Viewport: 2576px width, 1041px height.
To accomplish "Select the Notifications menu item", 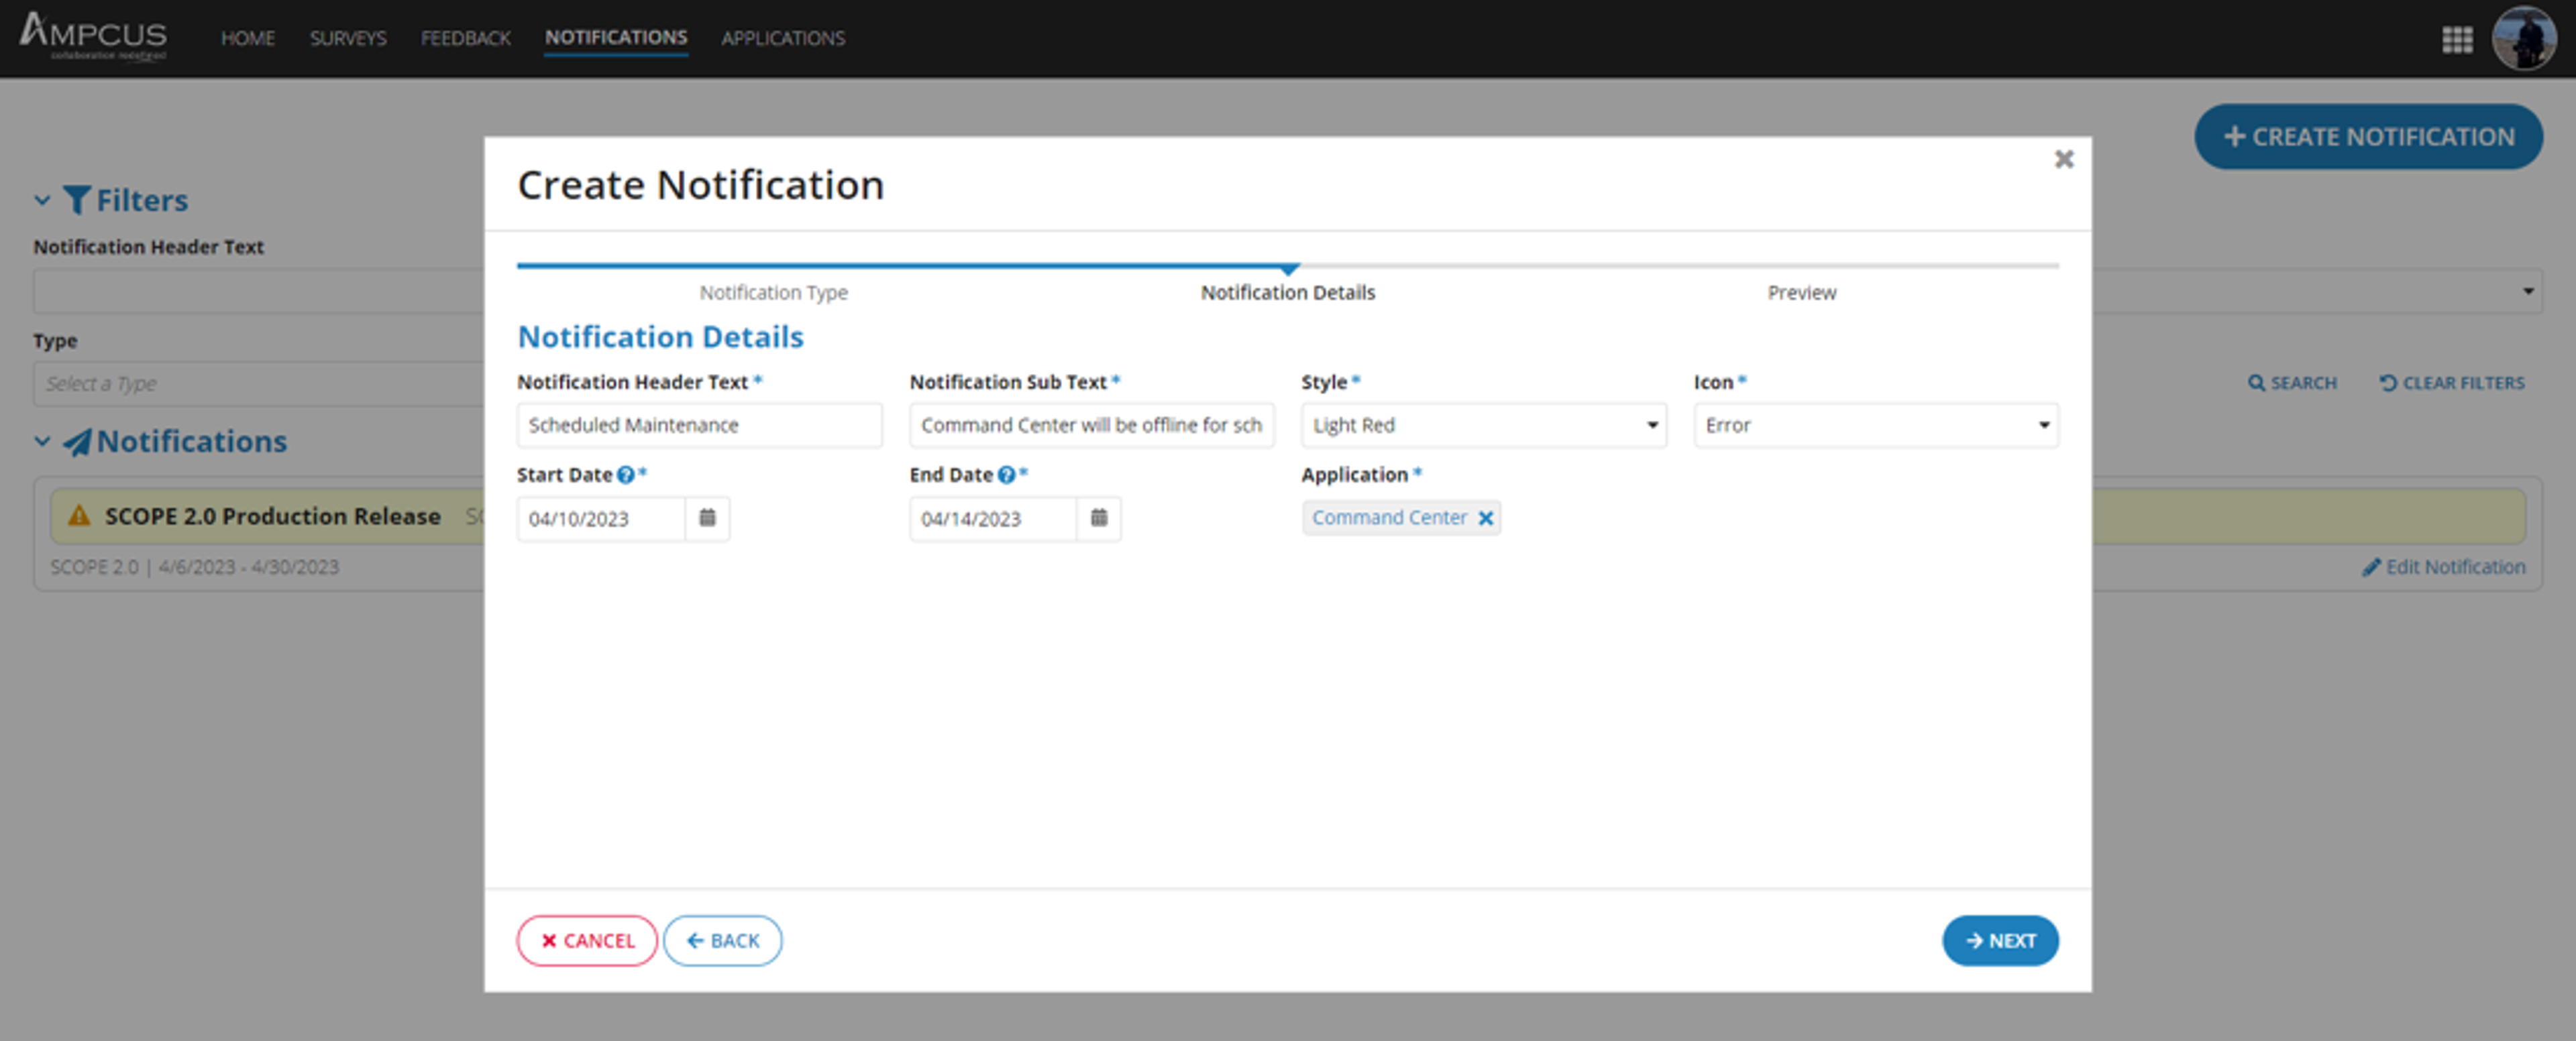I will pos(616,38).
